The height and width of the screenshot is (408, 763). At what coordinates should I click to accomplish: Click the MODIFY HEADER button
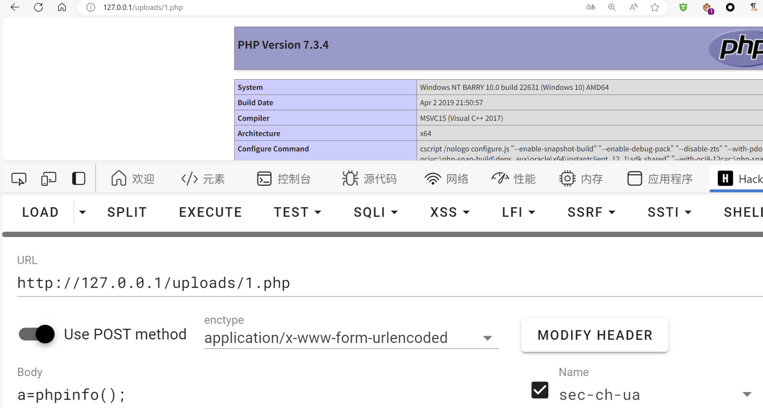594,335
